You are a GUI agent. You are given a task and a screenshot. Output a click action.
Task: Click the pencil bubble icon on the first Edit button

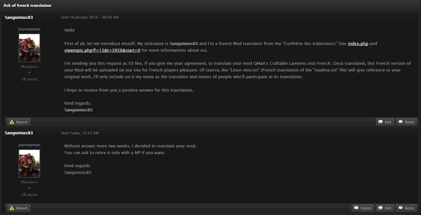coord(380,122)
